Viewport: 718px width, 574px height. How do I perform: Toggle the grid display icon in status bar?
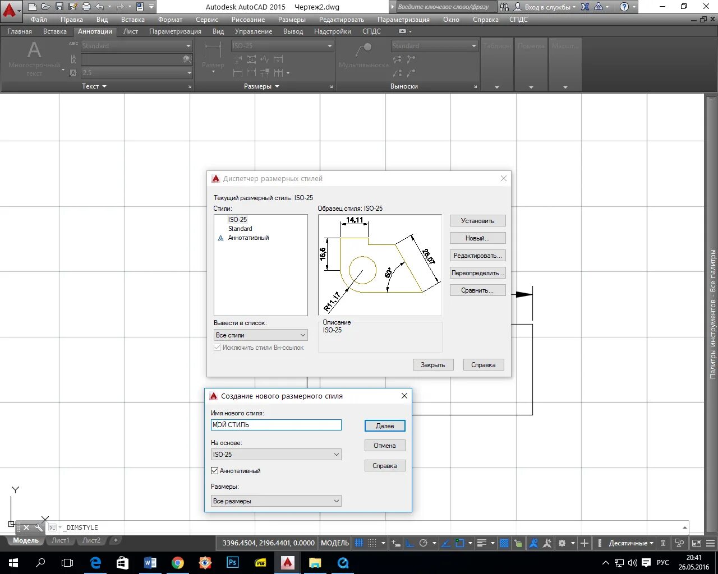(x=359, y=543)
